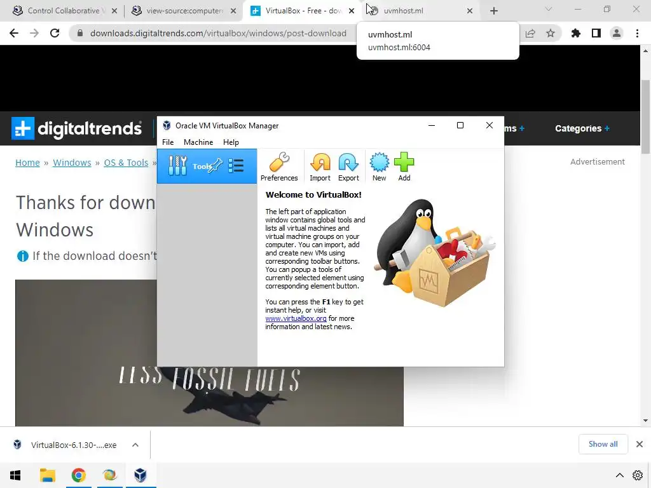
Task: Open the Windows breadcrumb link
Action: (72, 163)
